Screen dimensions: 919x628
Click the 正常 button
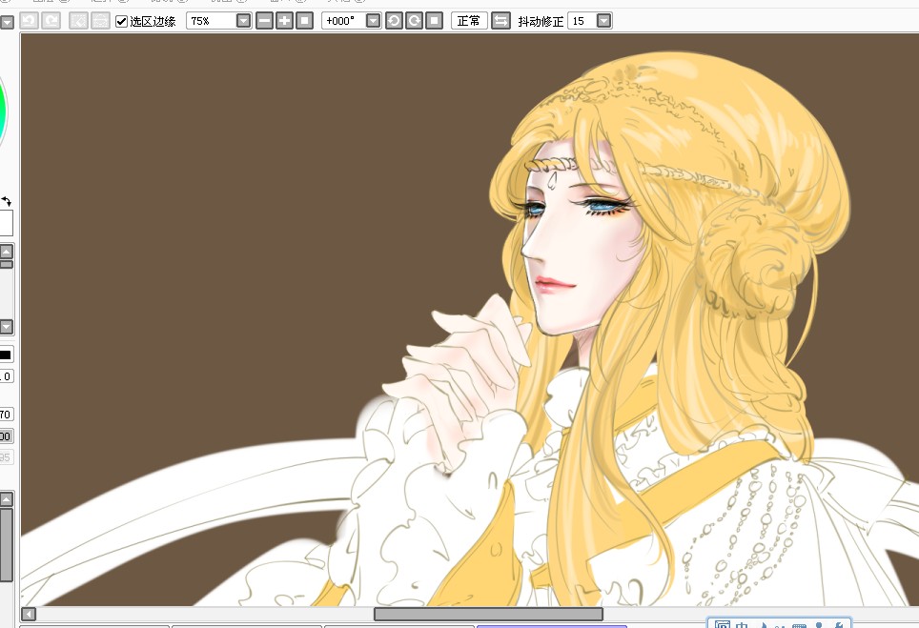pyautogui.click(x=469, y=21)
